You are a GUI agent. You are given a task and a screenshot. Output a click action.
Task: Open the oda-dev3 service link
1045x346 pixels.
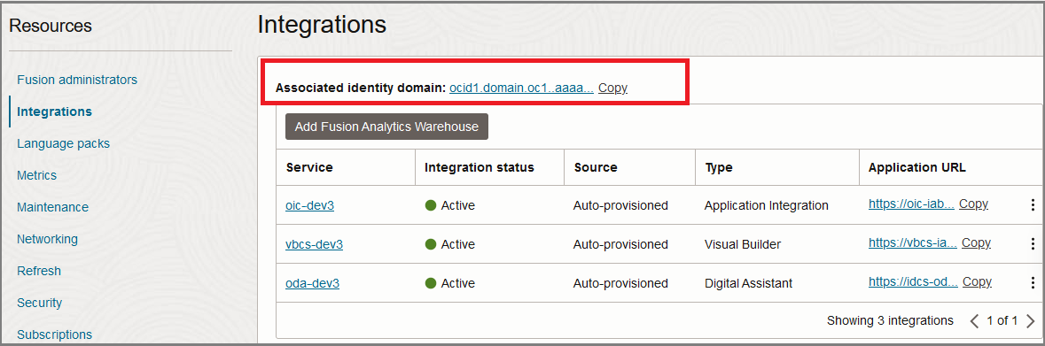313,283
